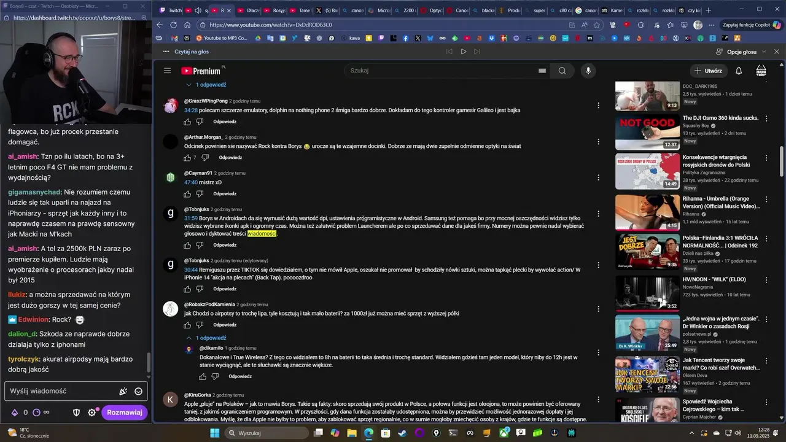The image size is (786, 442).
Task: Switch to the Dlaczego YouTube tab
Action: point(248,10)
